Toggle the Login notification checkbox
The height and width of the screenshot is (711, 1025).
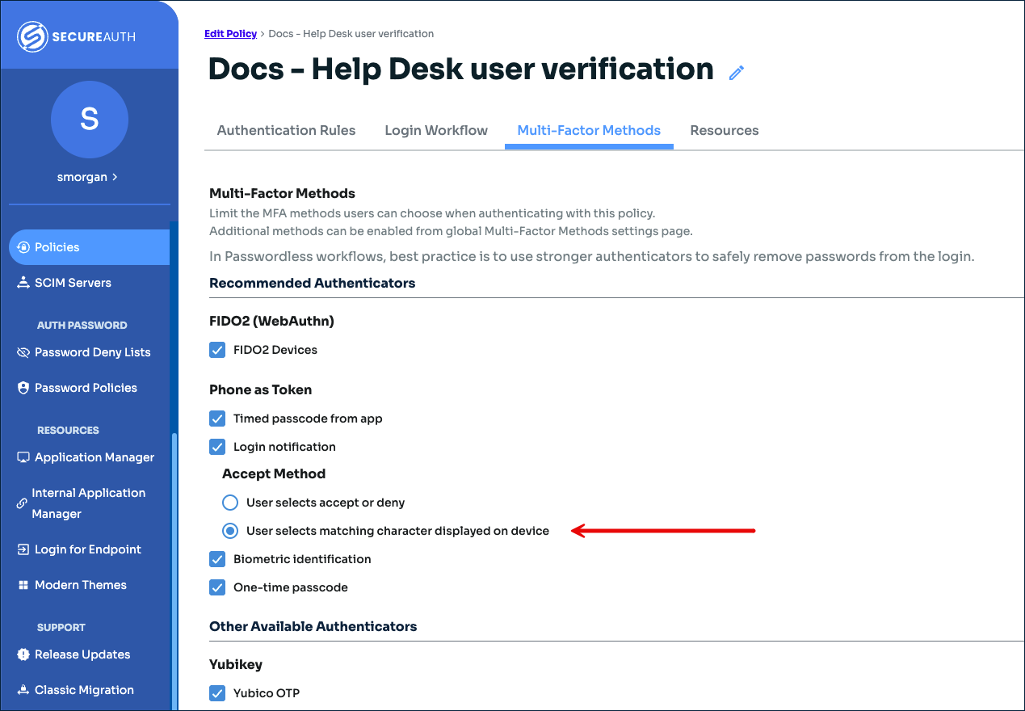(217, 447)
